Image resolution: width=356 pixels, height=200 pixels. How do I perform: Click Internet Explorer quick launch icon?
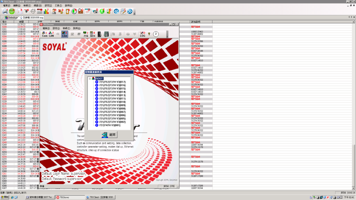(12, 197)
